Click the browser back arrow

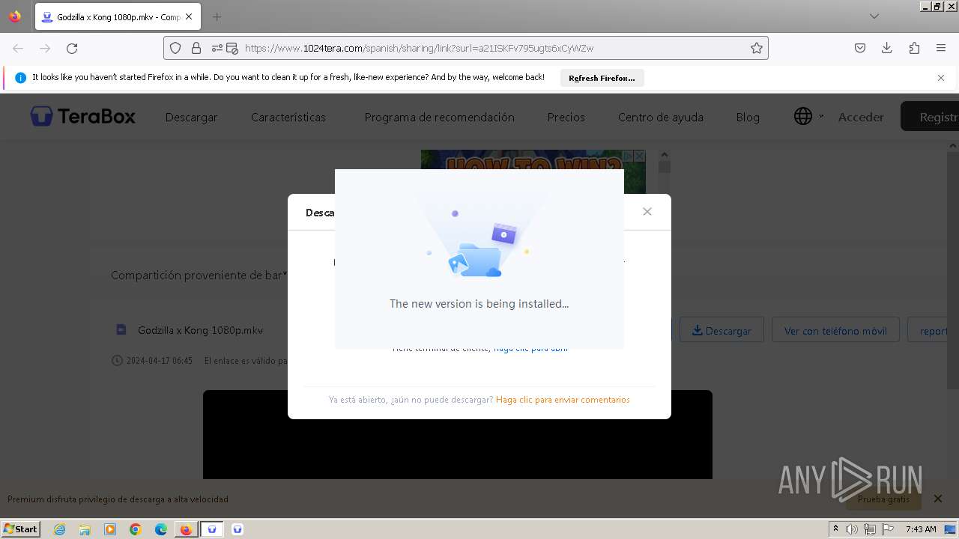point(18,48)
